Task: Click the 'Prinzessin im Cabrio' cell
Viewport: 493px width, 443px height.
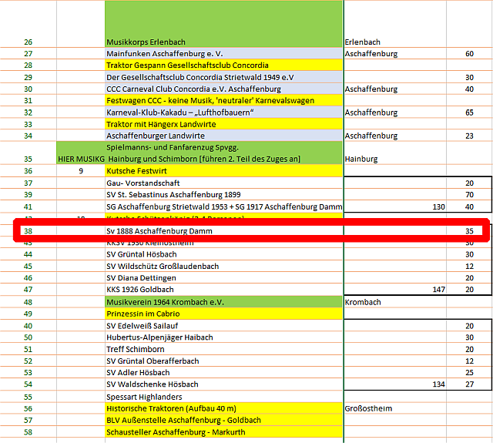Action: tap(223, 314)
